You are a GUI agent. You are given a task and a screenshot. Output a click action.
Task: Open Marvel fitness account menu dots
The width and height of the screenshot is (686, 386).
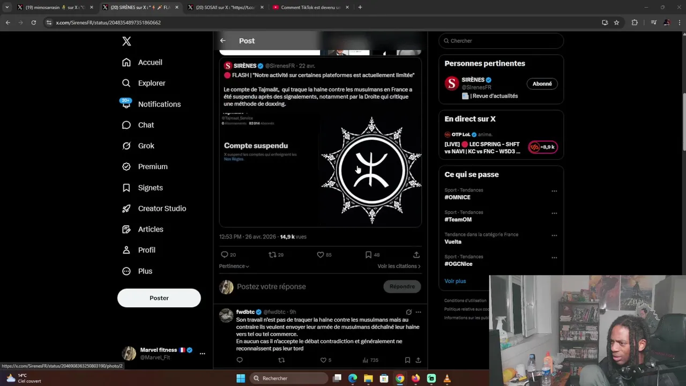tap(202, 354)
